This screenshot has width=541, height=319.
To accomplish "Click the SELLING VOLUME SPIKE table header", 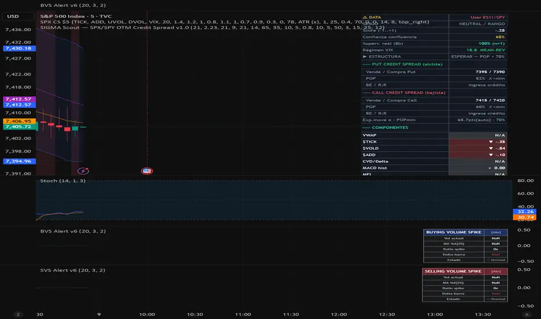I will click(453, 271).
